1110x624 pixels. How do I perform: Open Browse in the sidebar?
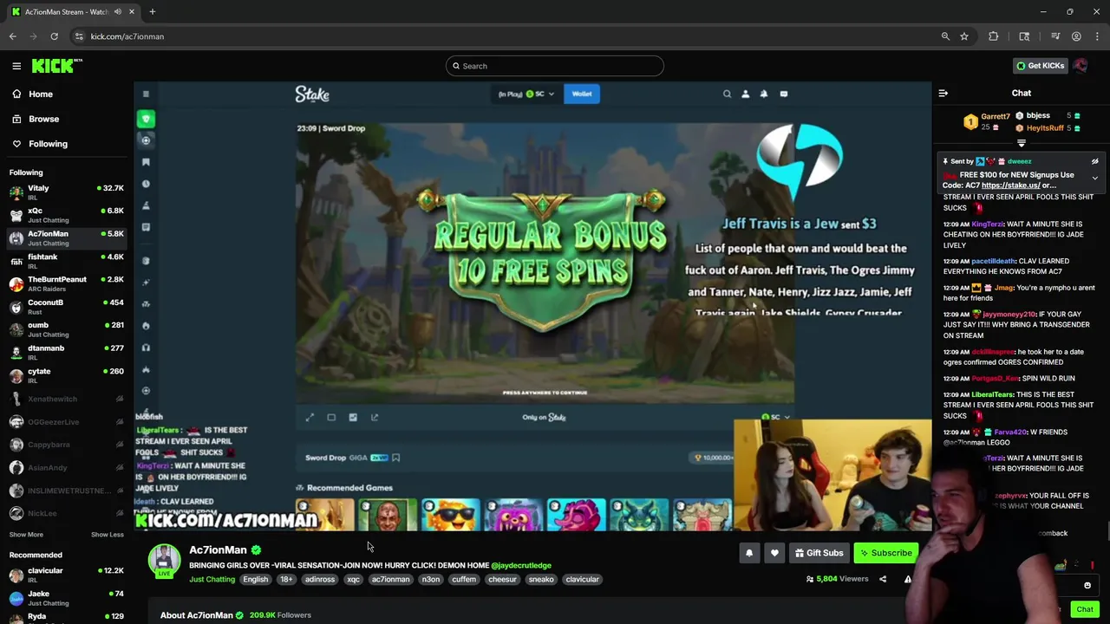[x=43, y=119]
